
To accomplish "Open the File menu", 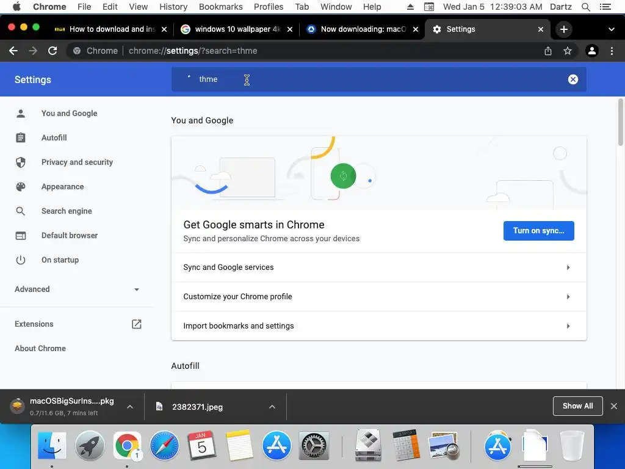I will click(x=84, y=7).
